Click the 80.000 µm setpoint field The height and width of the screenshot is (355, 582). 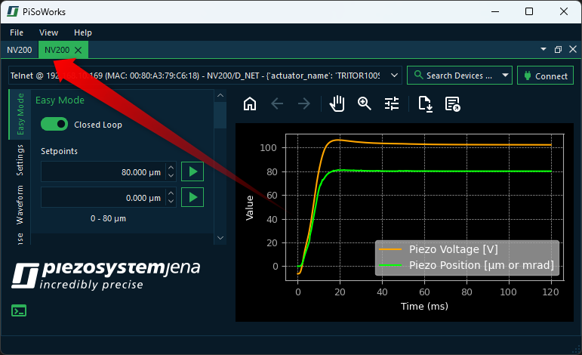(x=102, y=172)
